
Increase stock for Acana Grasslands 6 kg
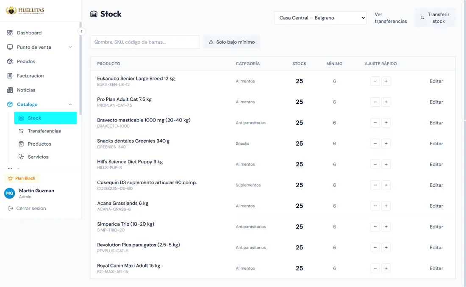386,206
